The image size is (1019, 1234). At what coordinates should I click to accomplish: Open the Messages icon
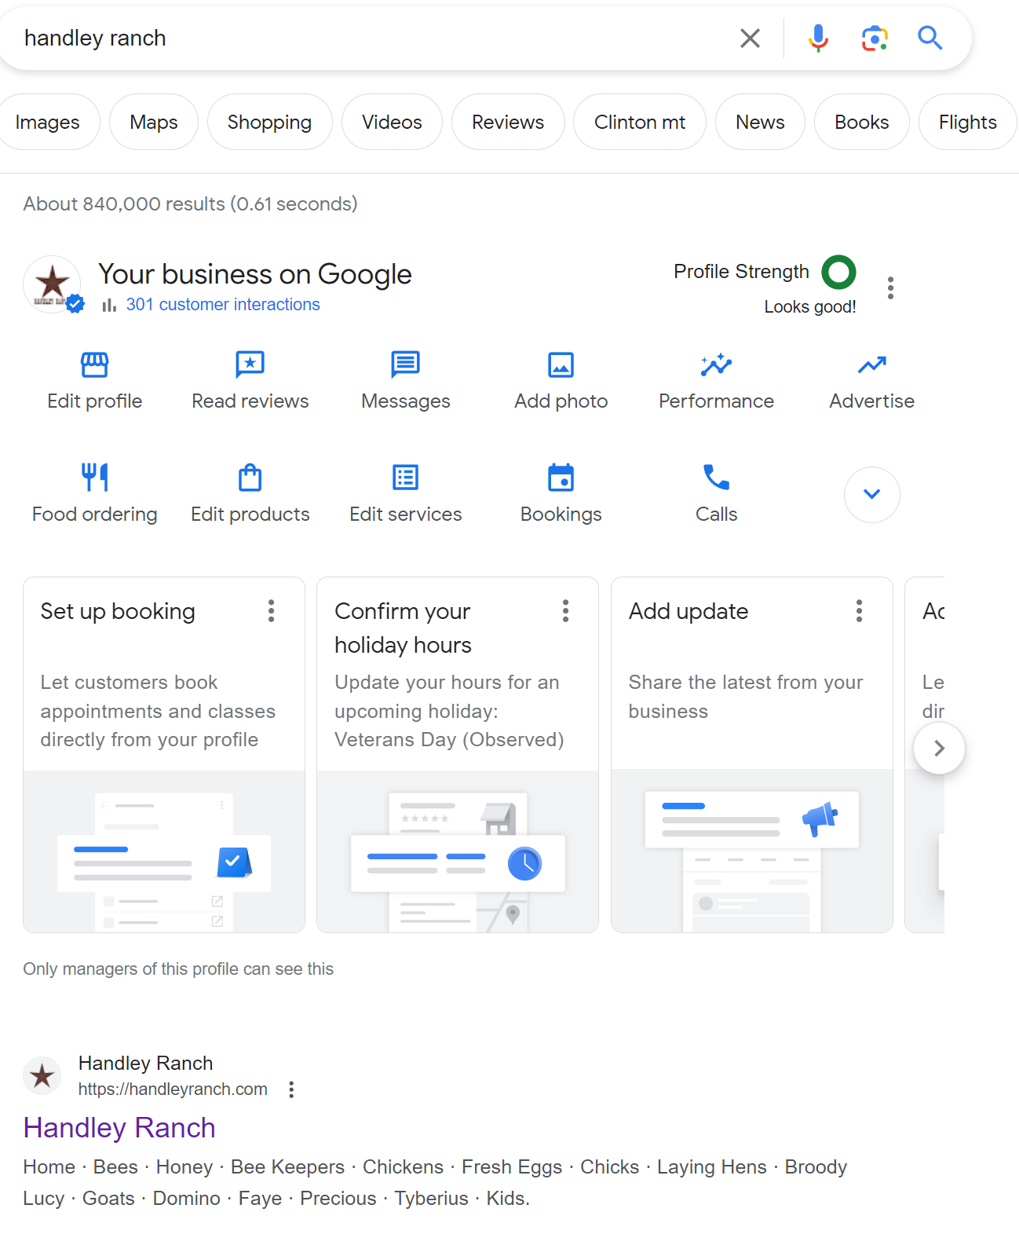(x=406, y=364)
